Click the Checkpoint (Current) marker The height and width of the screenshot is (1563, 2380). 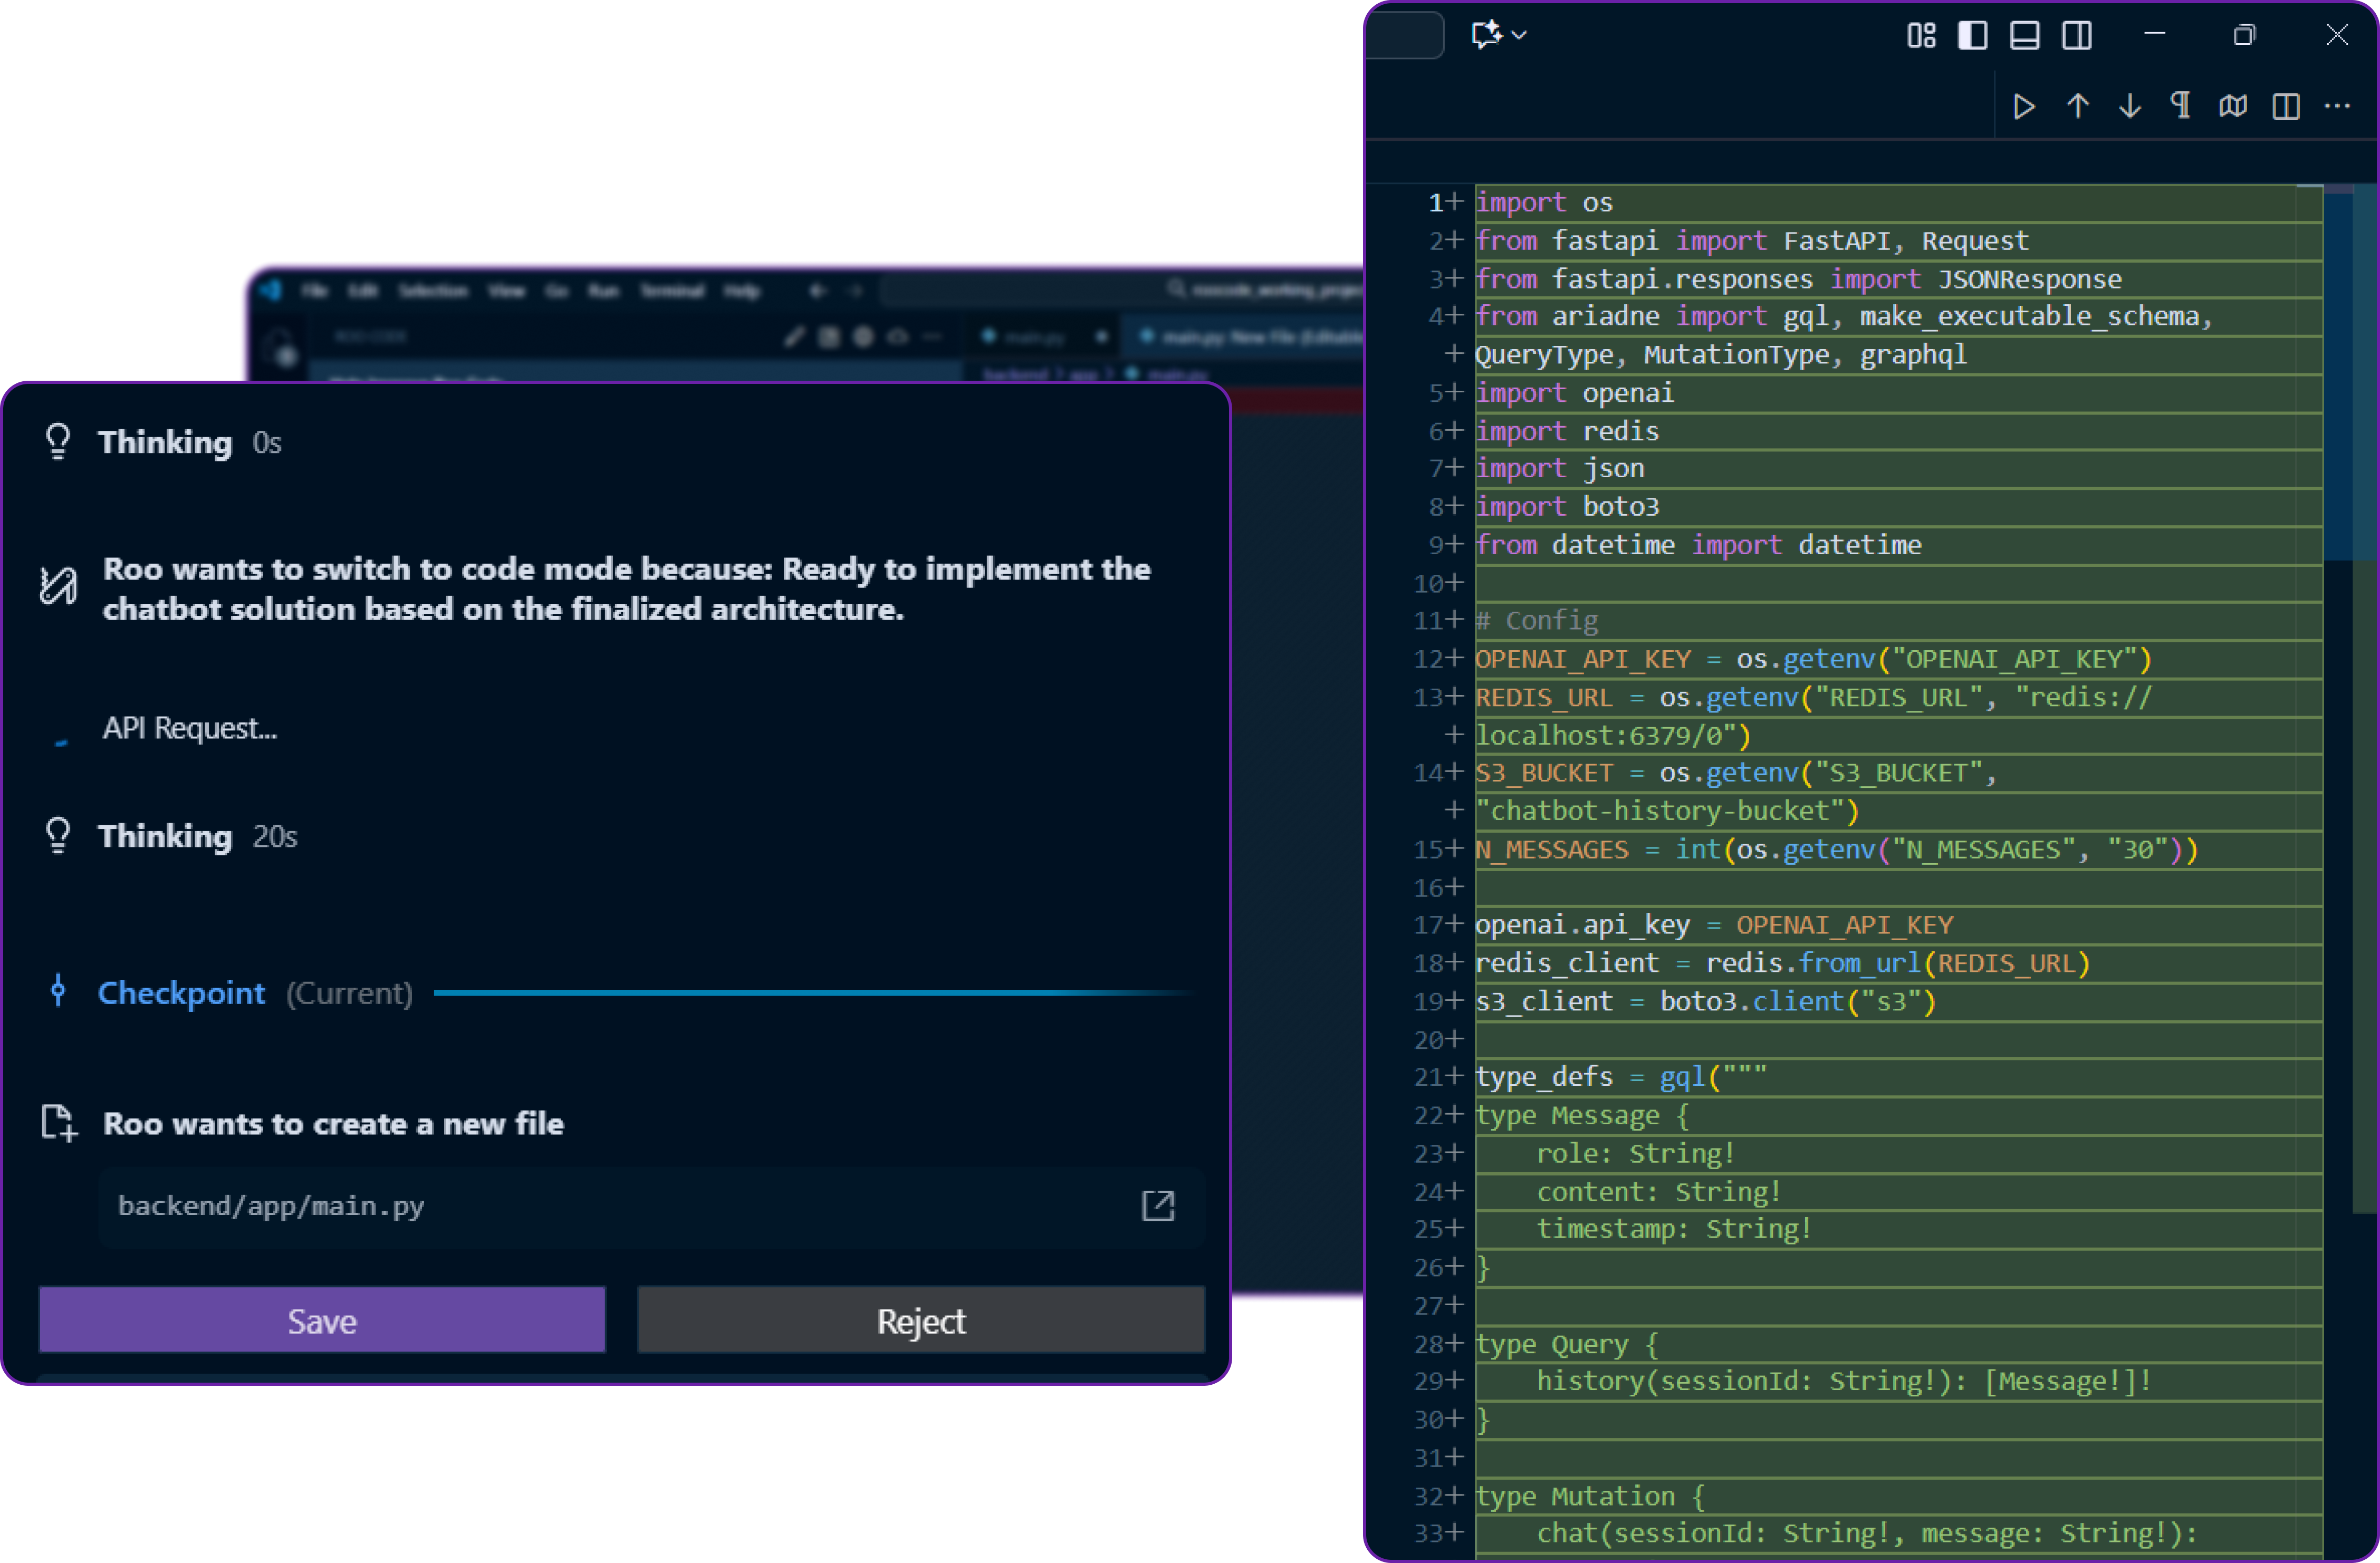pos(182,993)
